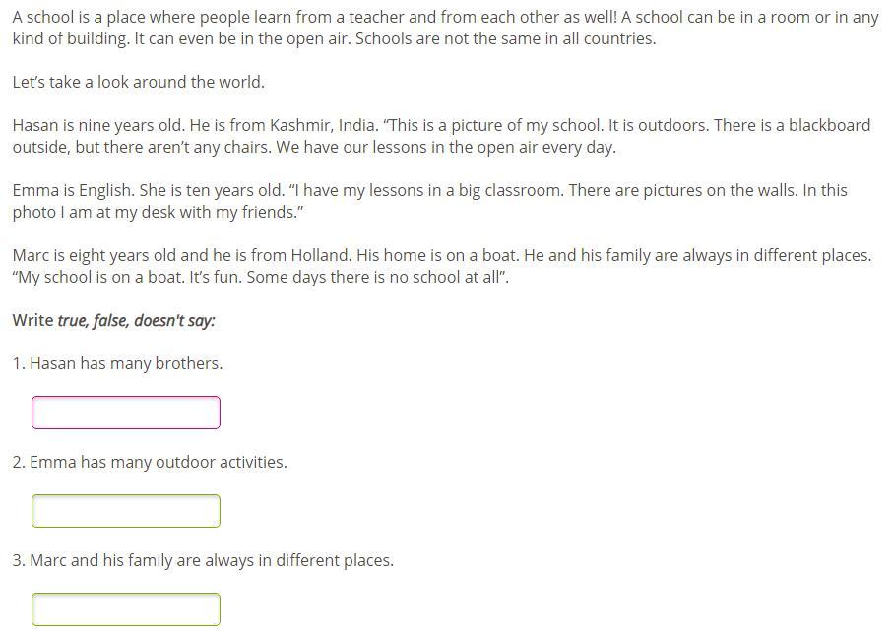
Task: Click the answer box under question 1
Action: (x=126, y=413)
